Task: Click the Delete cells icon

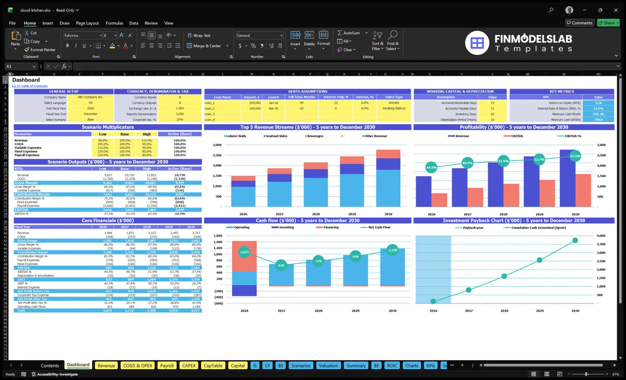Action: pyautogui.click(x=309, y=35)
